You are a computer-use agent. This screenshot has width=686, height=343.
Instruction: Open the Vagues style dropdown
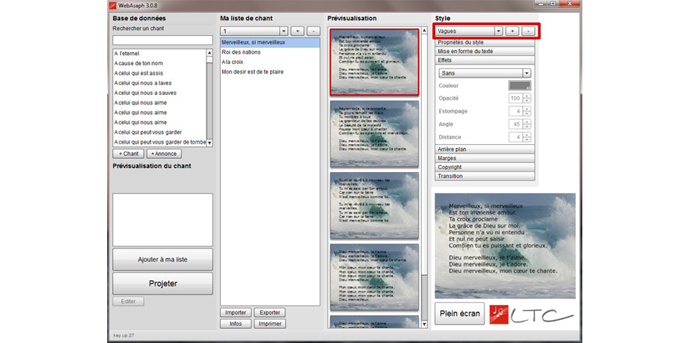(498, 31)
